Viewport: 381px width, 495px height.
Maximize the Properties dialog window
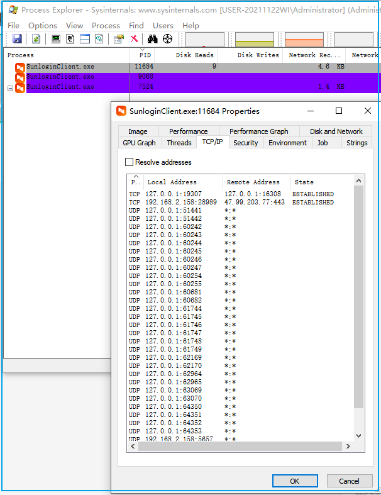click(x=339, y=111)
